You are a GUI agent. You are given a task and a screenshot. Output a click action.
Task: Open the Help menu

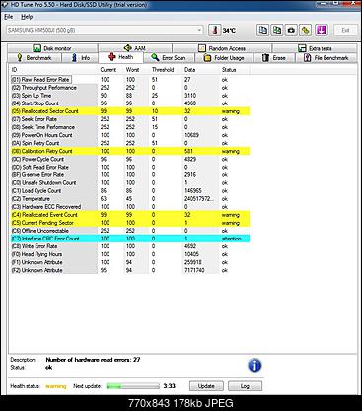tap(27, 17)
